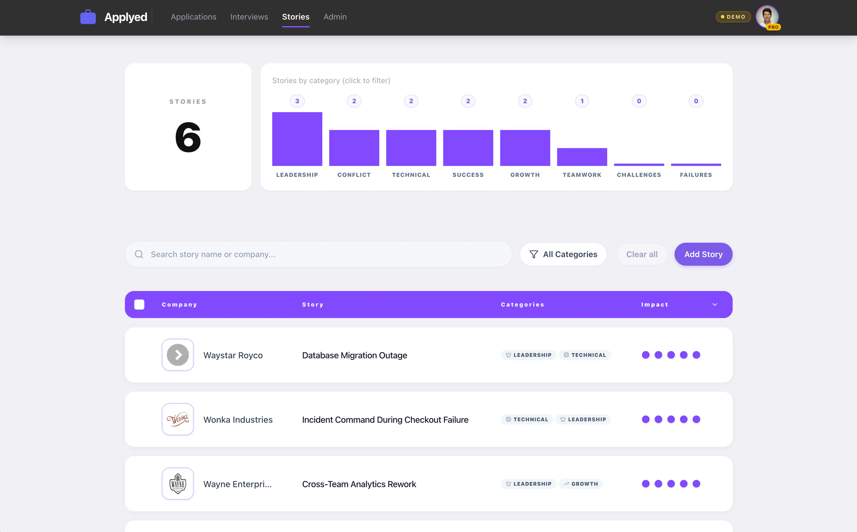The image size is (857, 532).
Task: Filter stories by the Technical bar
Action: (411, 148)
